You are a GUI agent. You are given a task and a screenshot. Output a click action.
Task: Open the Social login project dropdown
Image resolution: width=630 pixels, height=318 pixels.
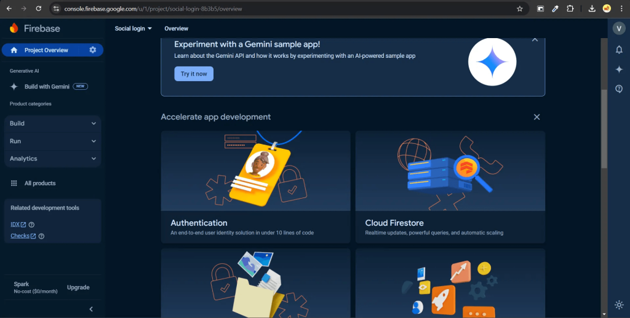tap(133, 29)
